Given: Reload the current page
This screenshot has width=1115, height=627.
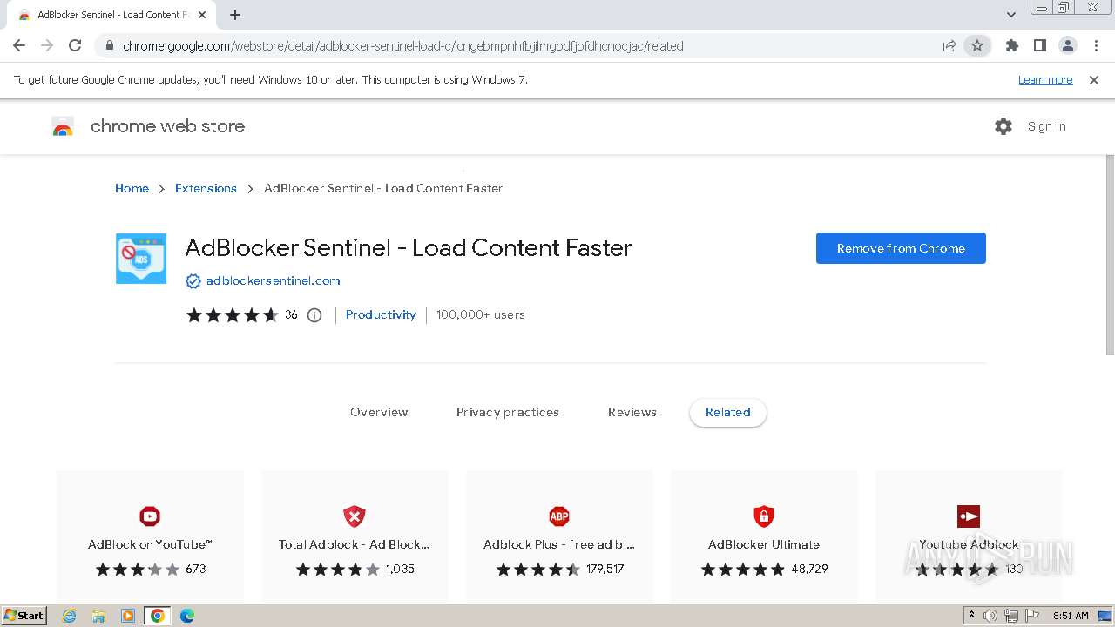Looking at the screenshot, I should [x=75, y=46].
